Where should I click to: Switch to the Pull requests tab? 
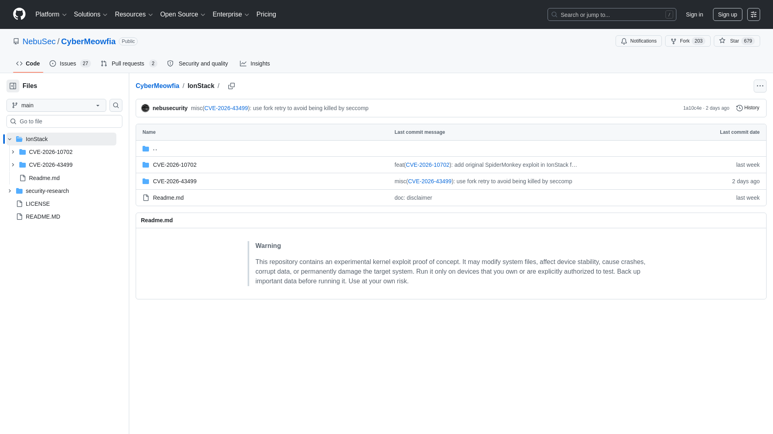(129, 63)
